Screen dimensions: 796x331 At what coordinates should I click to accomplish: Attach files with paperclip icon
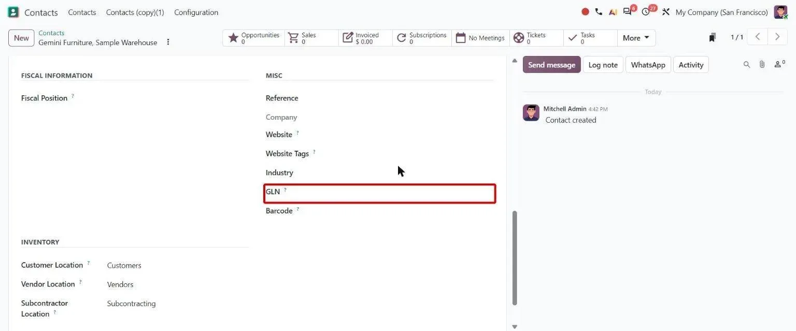click(762, 65)
